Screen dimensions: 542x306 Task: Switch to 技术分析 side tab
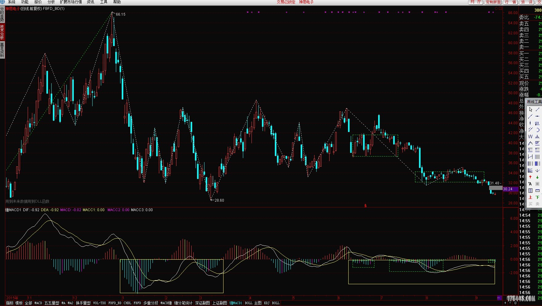2,32
